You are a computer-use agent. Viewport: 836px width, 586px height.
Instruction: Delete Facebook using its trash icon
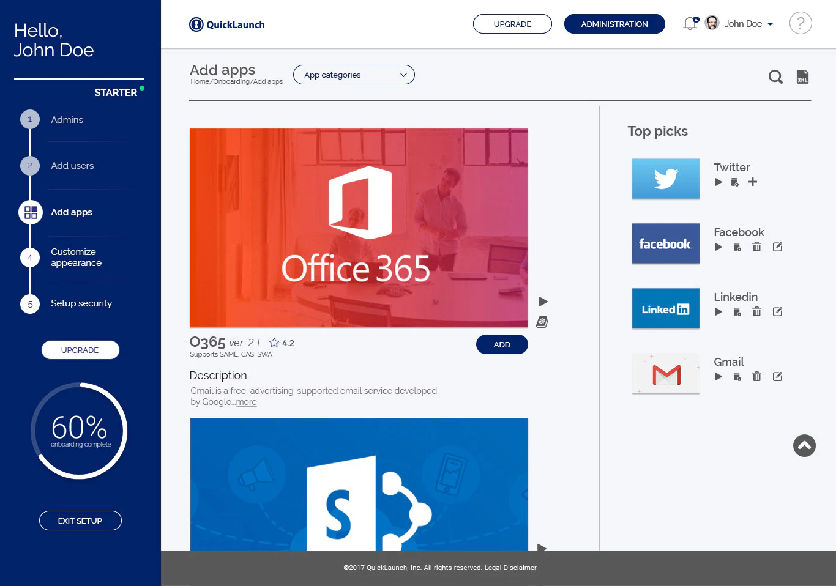(x=756, y=247)
